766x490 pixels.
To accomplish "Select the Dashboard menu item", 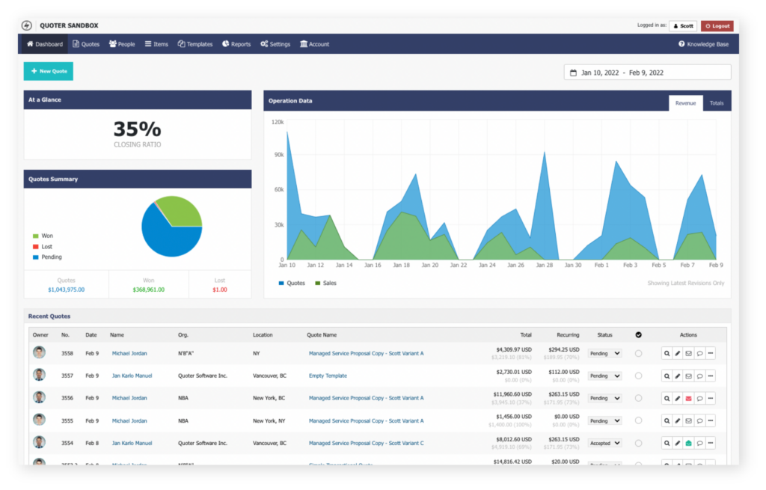I will [43, 43].
